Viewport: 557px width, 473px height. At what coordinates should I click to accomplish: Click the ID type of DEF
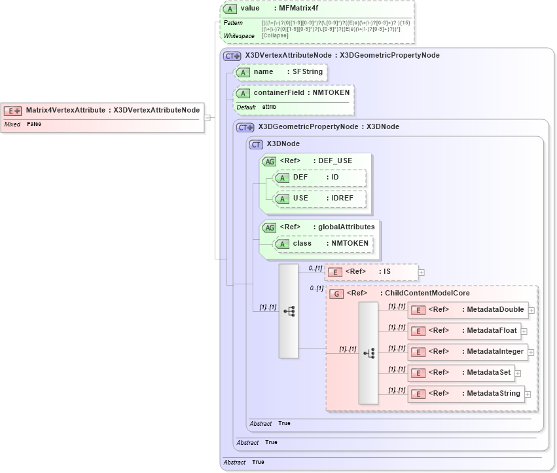[335, 177]
